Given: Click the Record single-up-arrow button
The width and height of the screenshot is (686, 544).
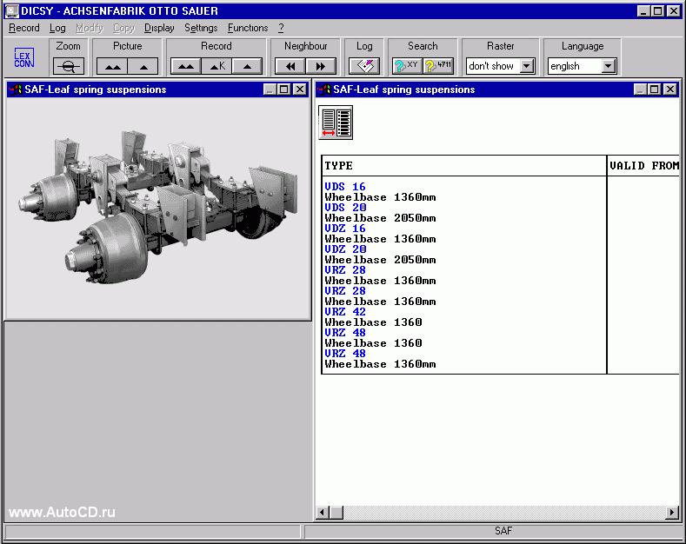Looking at the screenshot, I should click(247, 66).
